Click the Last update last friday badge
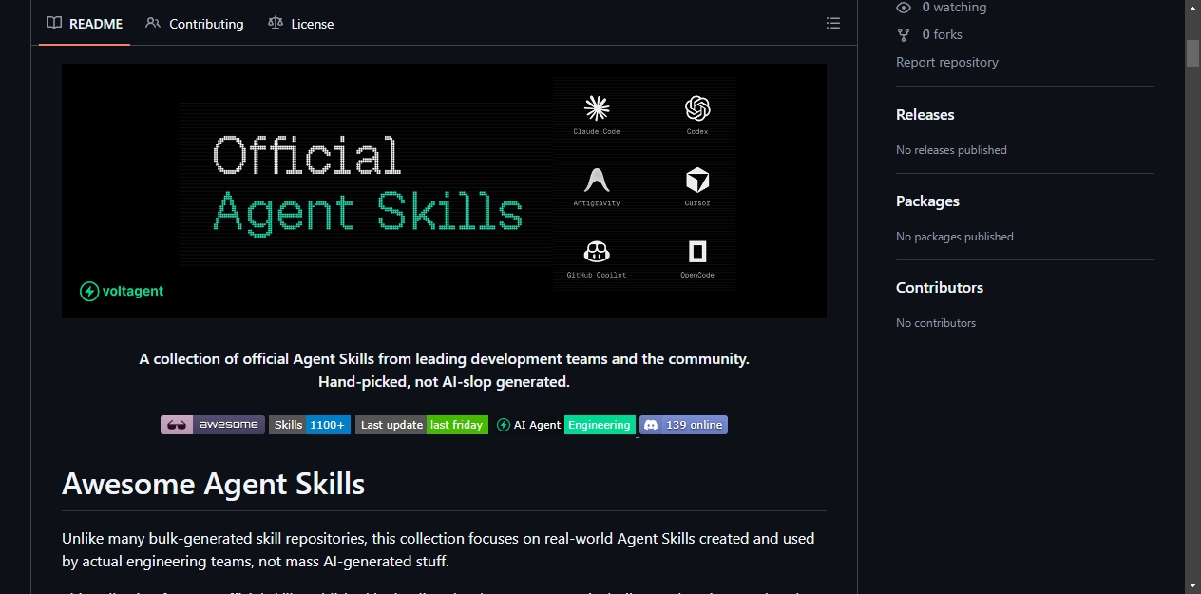This screenshot has height=594, width=1201. (422, 425)
